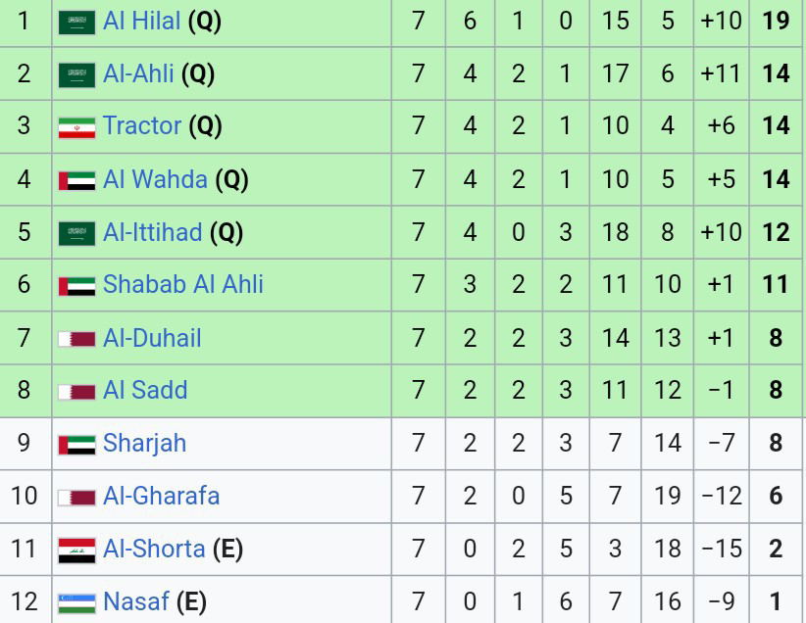Open the Nasaf team page

point(136,600)
